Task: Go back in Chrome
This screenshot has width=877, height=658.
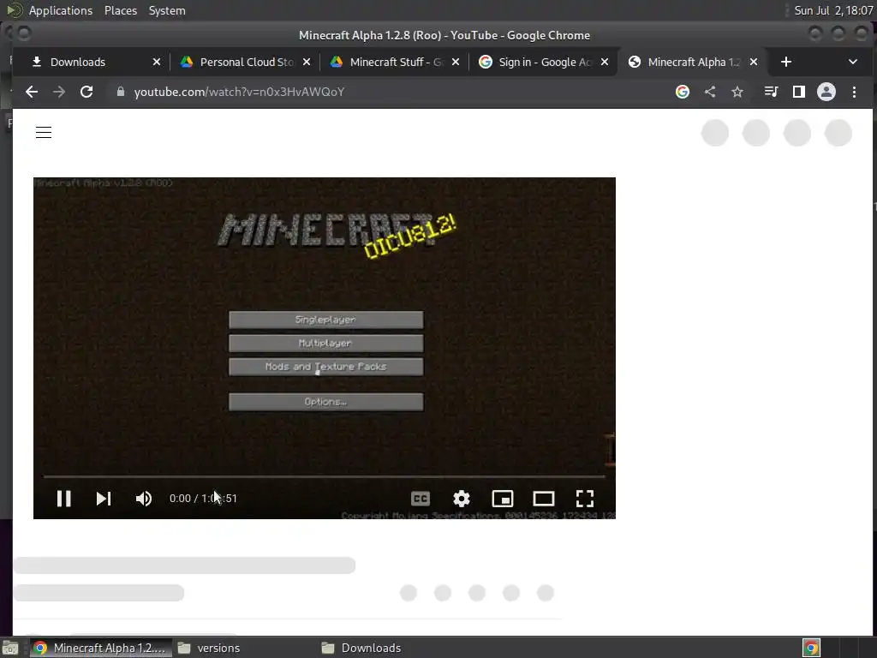Action: (x=32, y=92)
